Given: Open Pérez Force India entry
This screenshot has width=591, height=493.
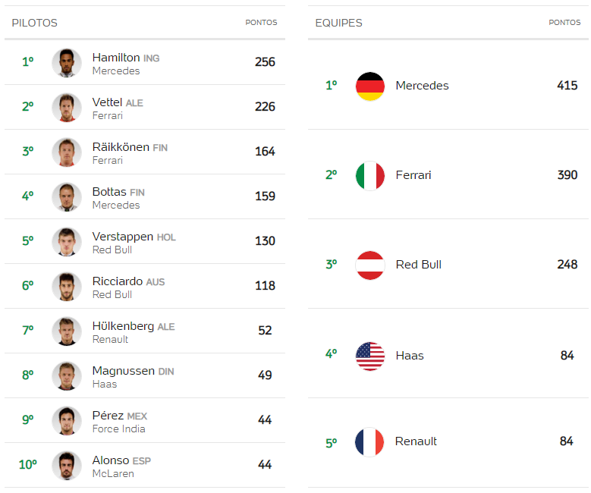Looking at the screenshot, I should (145, 420).
